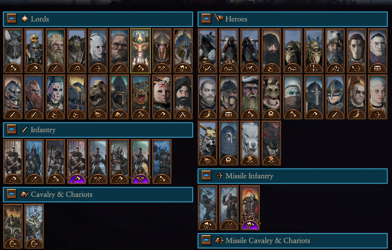
Task: Collapse the Heroes section
Action: click(x=206, y=19)
